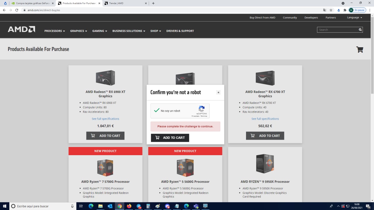Screen dimensions: 374x210
Task: Open Drivers & Support page
Action: [180, 31]
